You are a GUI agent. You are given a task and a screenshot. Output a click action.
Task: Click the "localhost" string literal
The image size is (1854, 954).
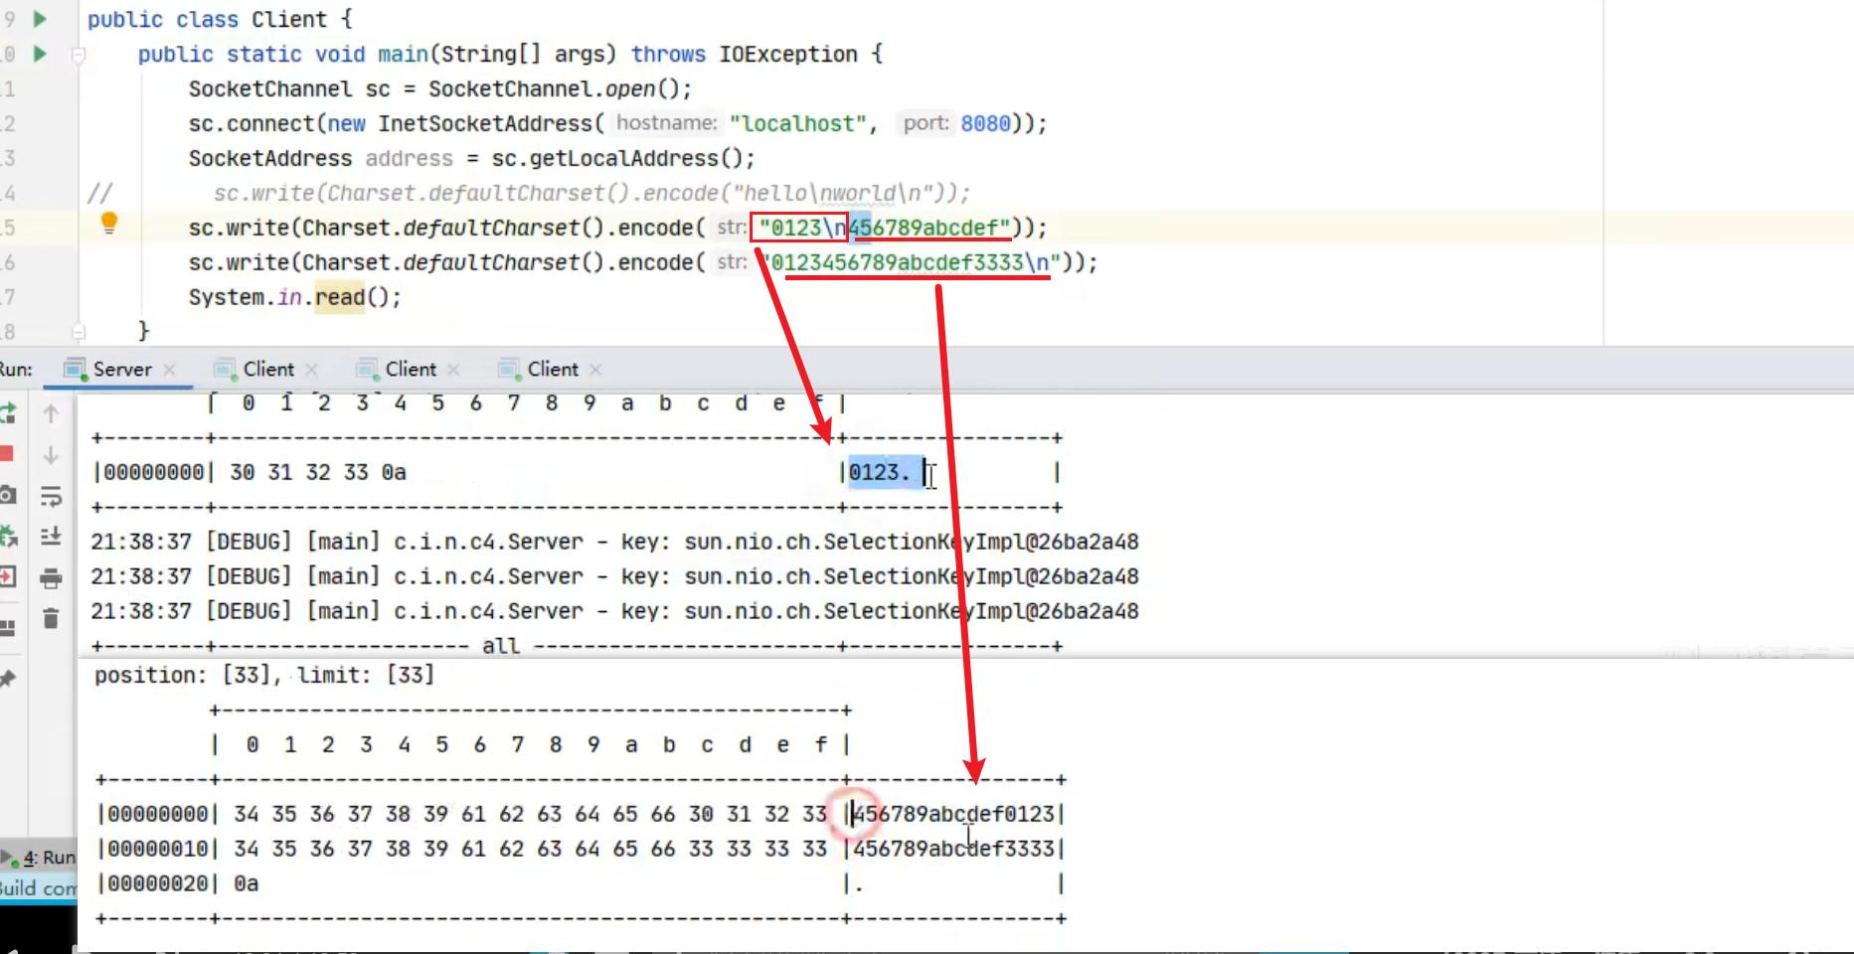[798, 124]
